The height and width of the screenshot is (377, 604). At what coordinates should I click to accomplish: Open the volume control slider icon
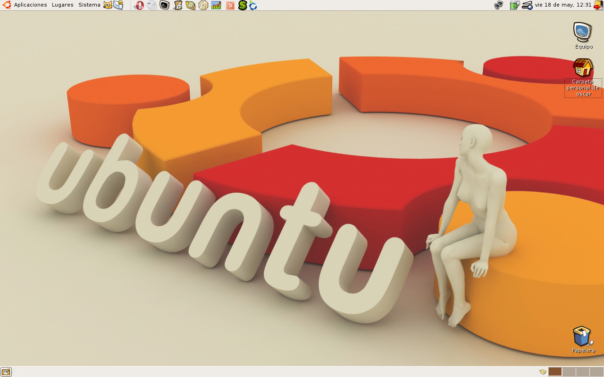[x=527, y=5]
